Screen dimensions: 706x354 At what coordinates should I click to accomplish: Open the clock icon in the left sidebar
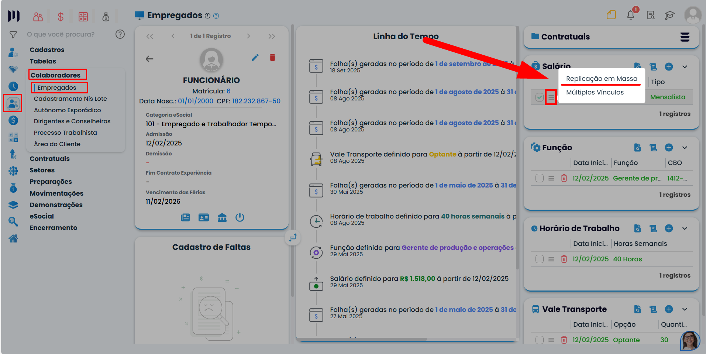coord(13,86)
